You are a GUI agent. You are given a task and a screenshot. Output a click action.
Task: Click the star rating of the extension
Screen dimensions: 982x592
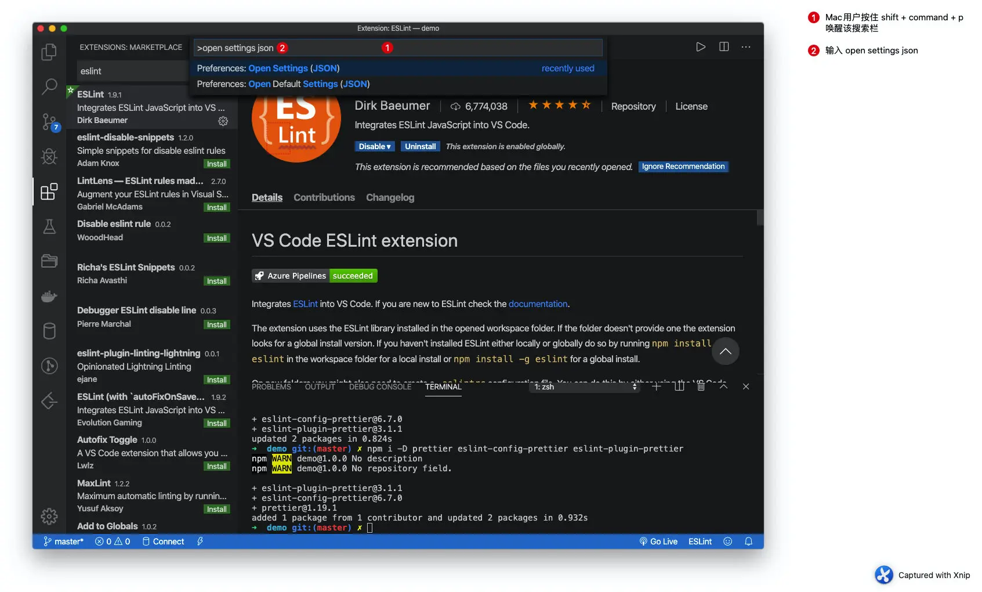pyautogui.click(x=559, y=105)
